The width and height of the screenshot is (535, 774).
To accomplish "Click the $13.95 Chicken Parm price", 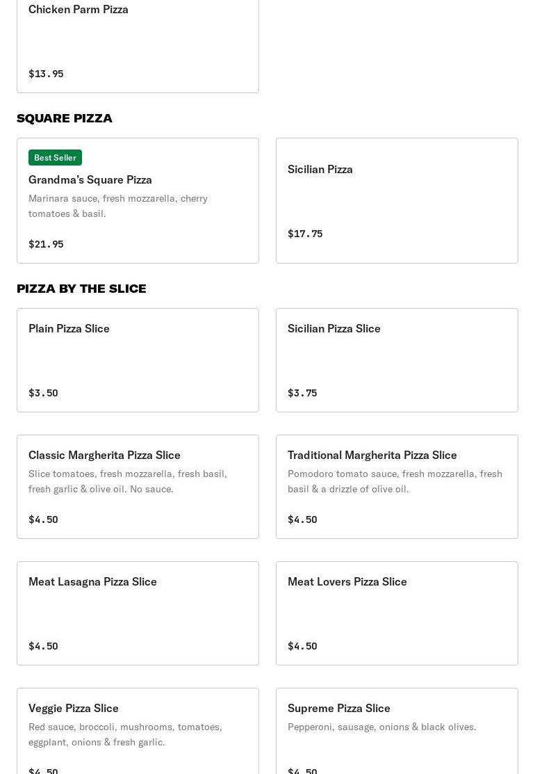I will click(46, 74).
